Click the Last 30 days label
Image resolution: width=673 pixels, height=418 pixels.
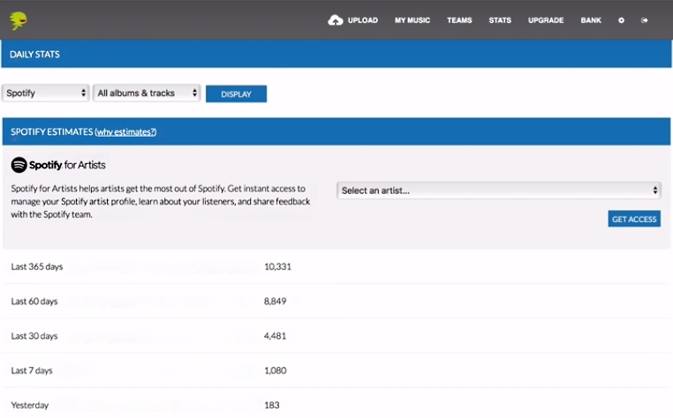(34, 336)
